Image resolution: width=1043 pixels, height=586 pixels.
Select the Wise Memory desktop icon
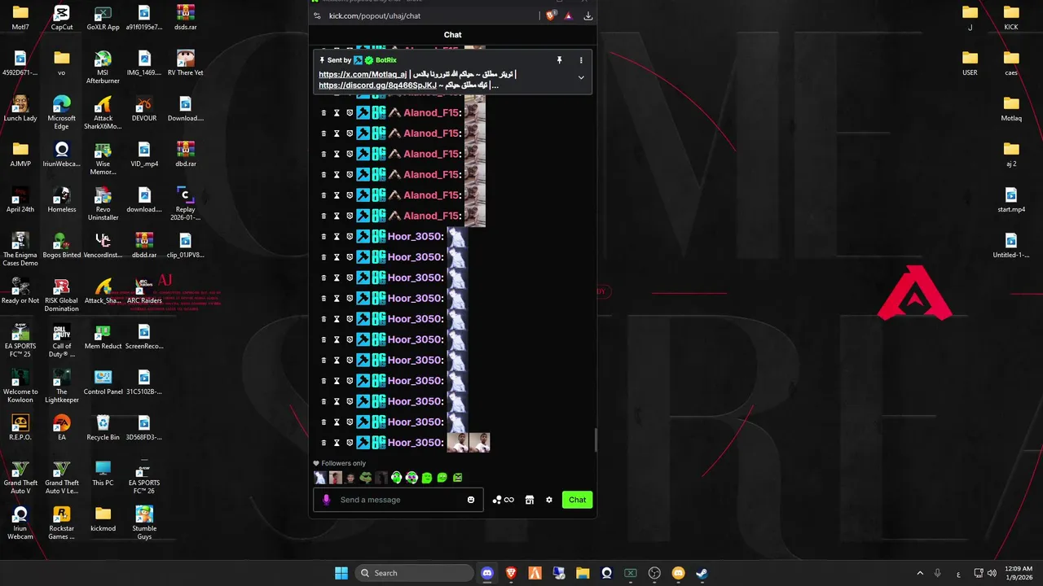point(103,158)
